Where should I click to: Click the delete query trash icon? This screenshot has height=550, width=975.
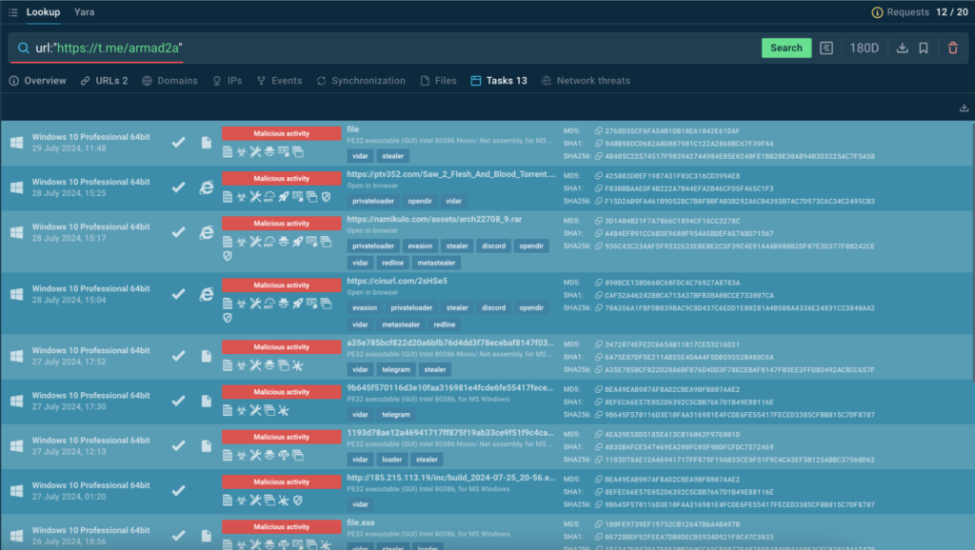(x=952, y=48)
